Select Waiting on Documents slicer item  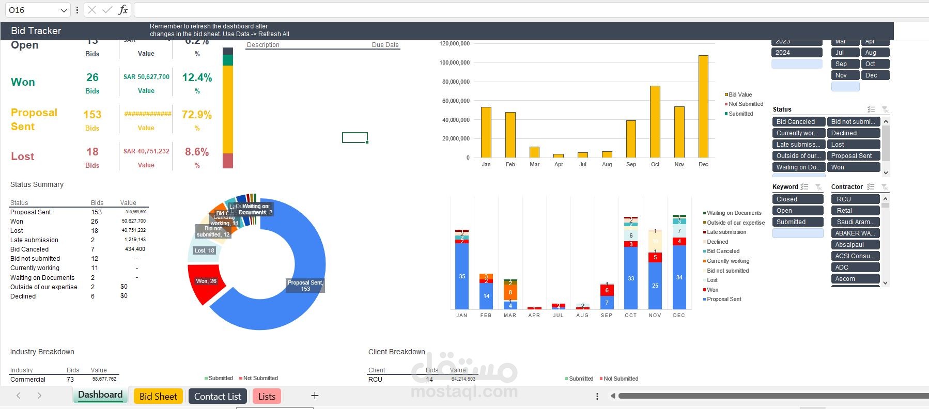[798, 167]
